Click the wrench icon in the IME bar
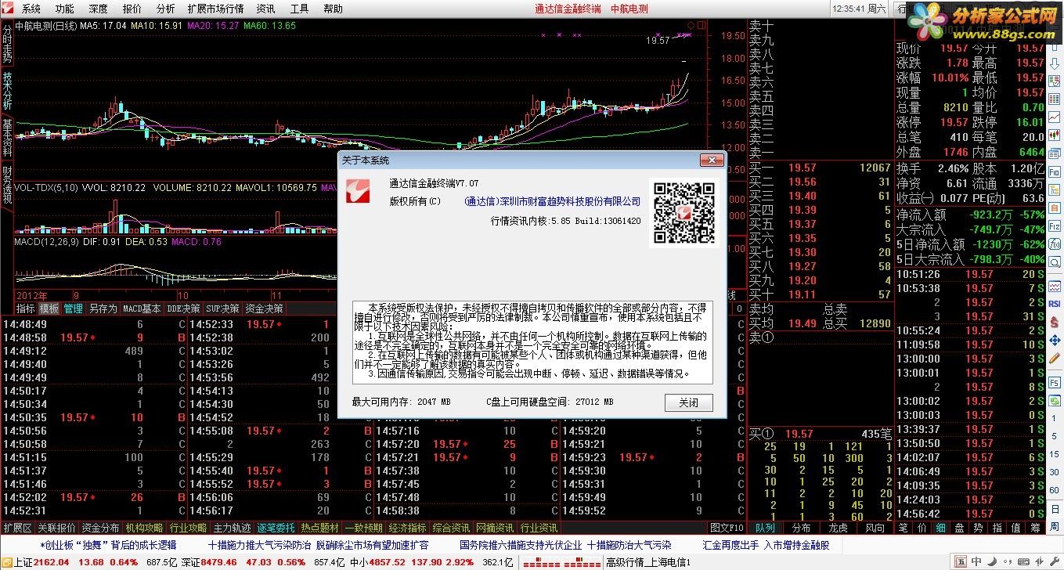The image size is (1064, 570). point(1054,561)
